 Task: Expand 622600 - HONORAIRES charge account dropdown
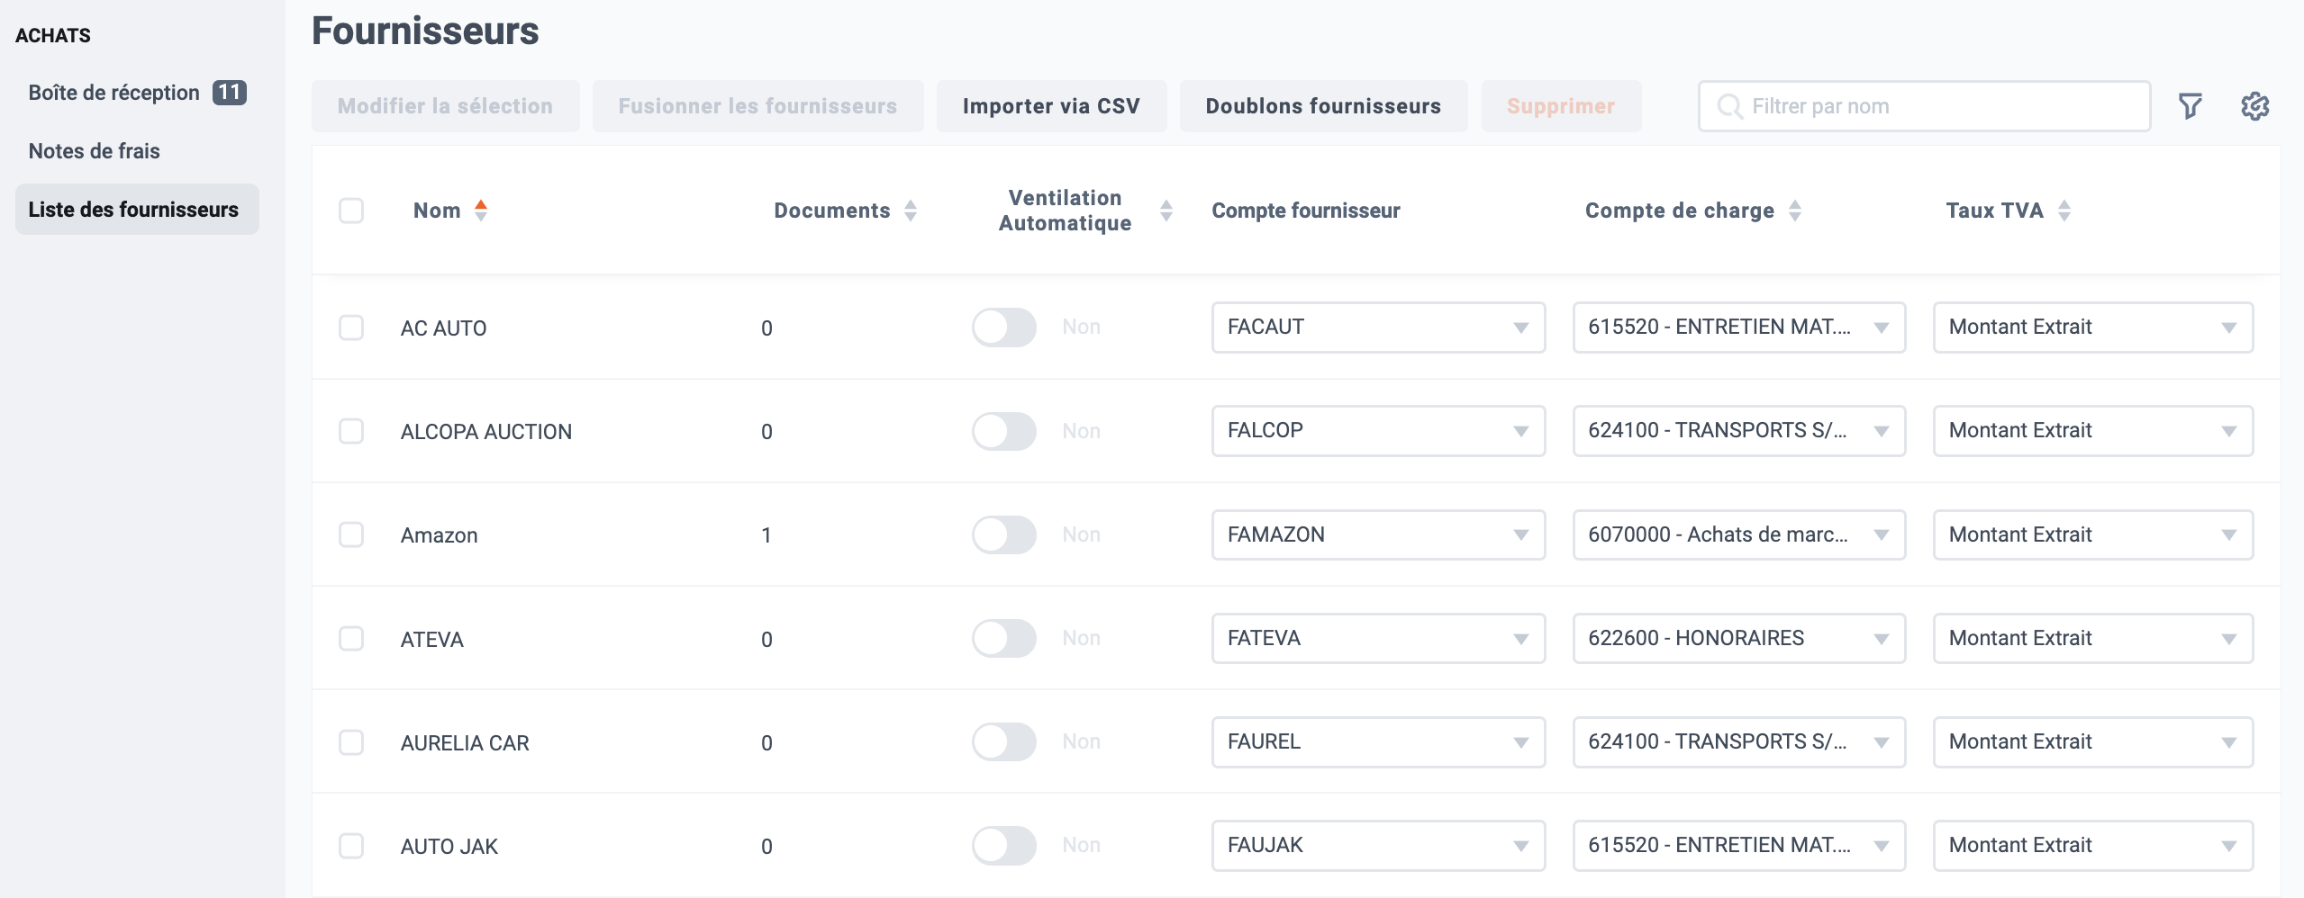1738,638
